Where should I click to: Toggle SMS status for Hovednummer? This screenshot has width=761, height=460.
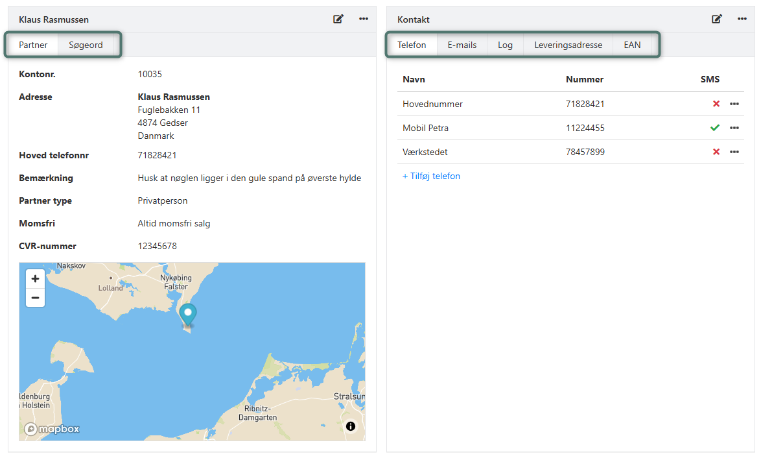716,104
